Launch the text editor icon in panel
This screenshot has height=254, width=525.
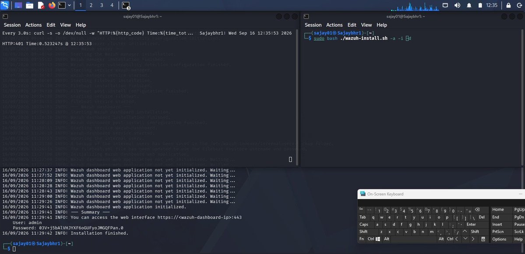[x=41, y=5]
